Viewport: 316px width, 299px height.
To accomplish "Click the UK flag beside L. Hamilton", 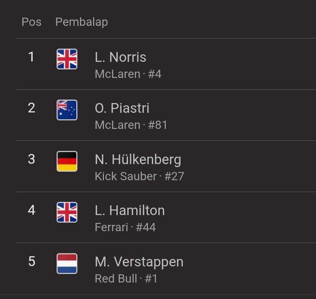I will point(67,212).
